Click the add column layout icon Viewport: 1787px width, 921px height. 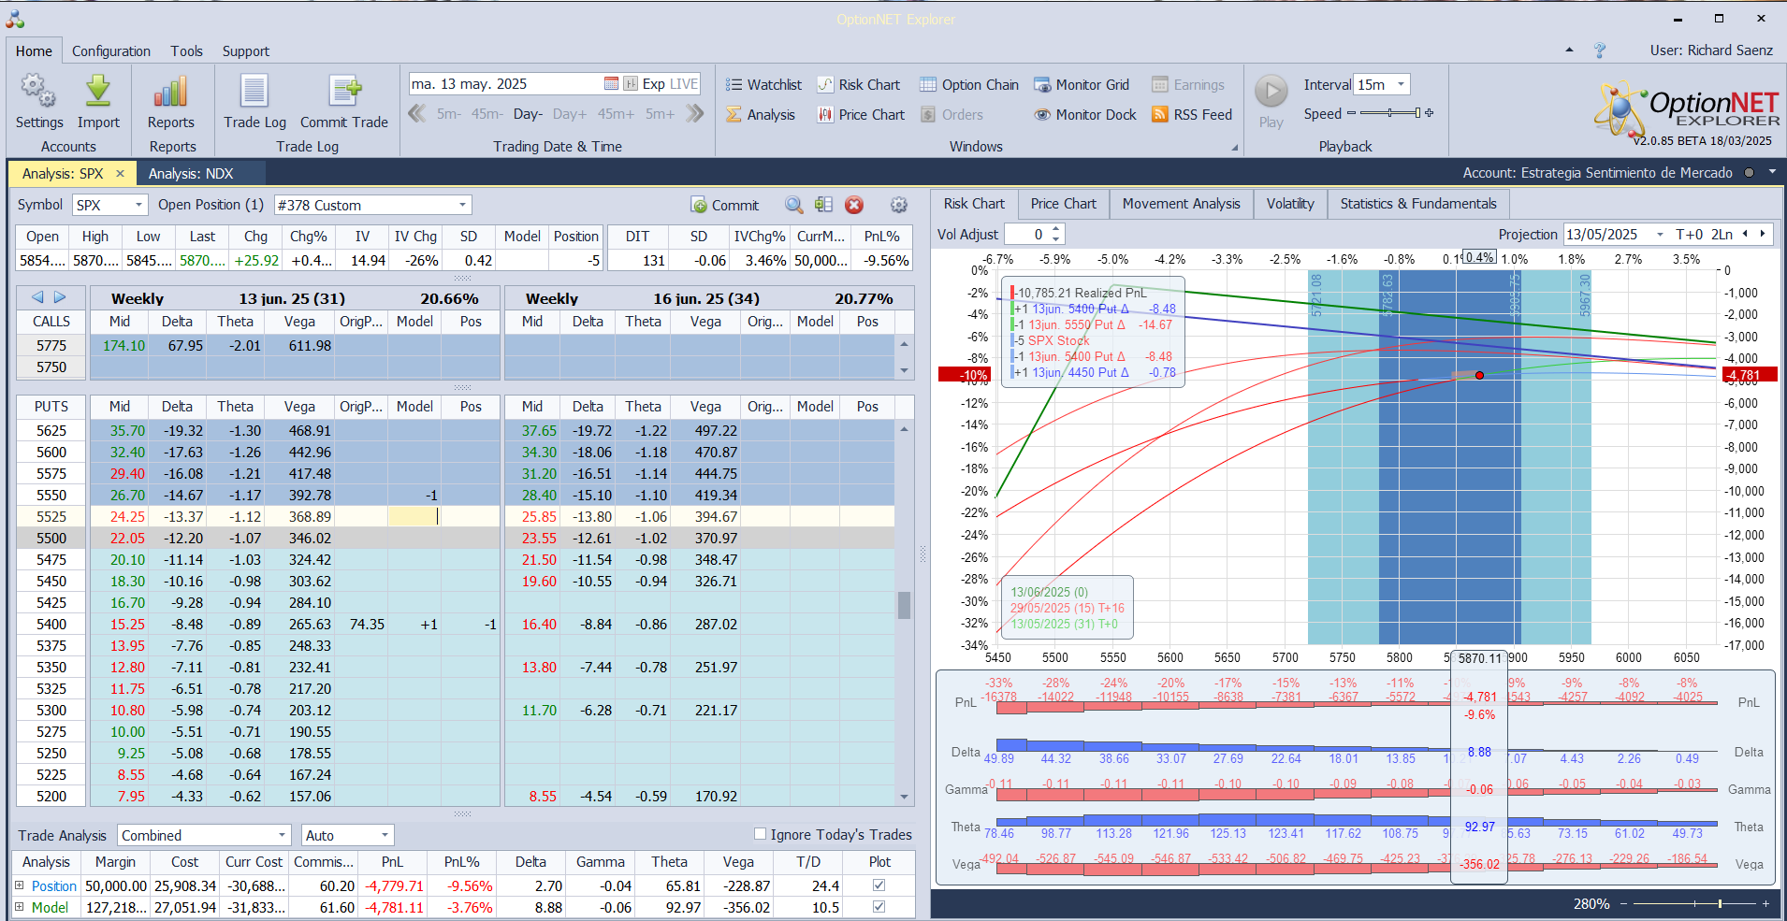823,205
